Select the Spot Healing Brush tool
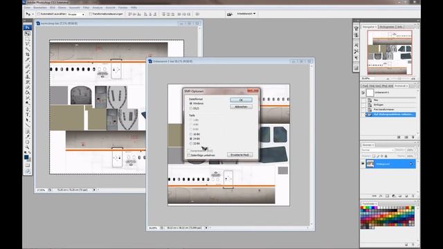Screen dimensions: 443x249 point(28,66)
